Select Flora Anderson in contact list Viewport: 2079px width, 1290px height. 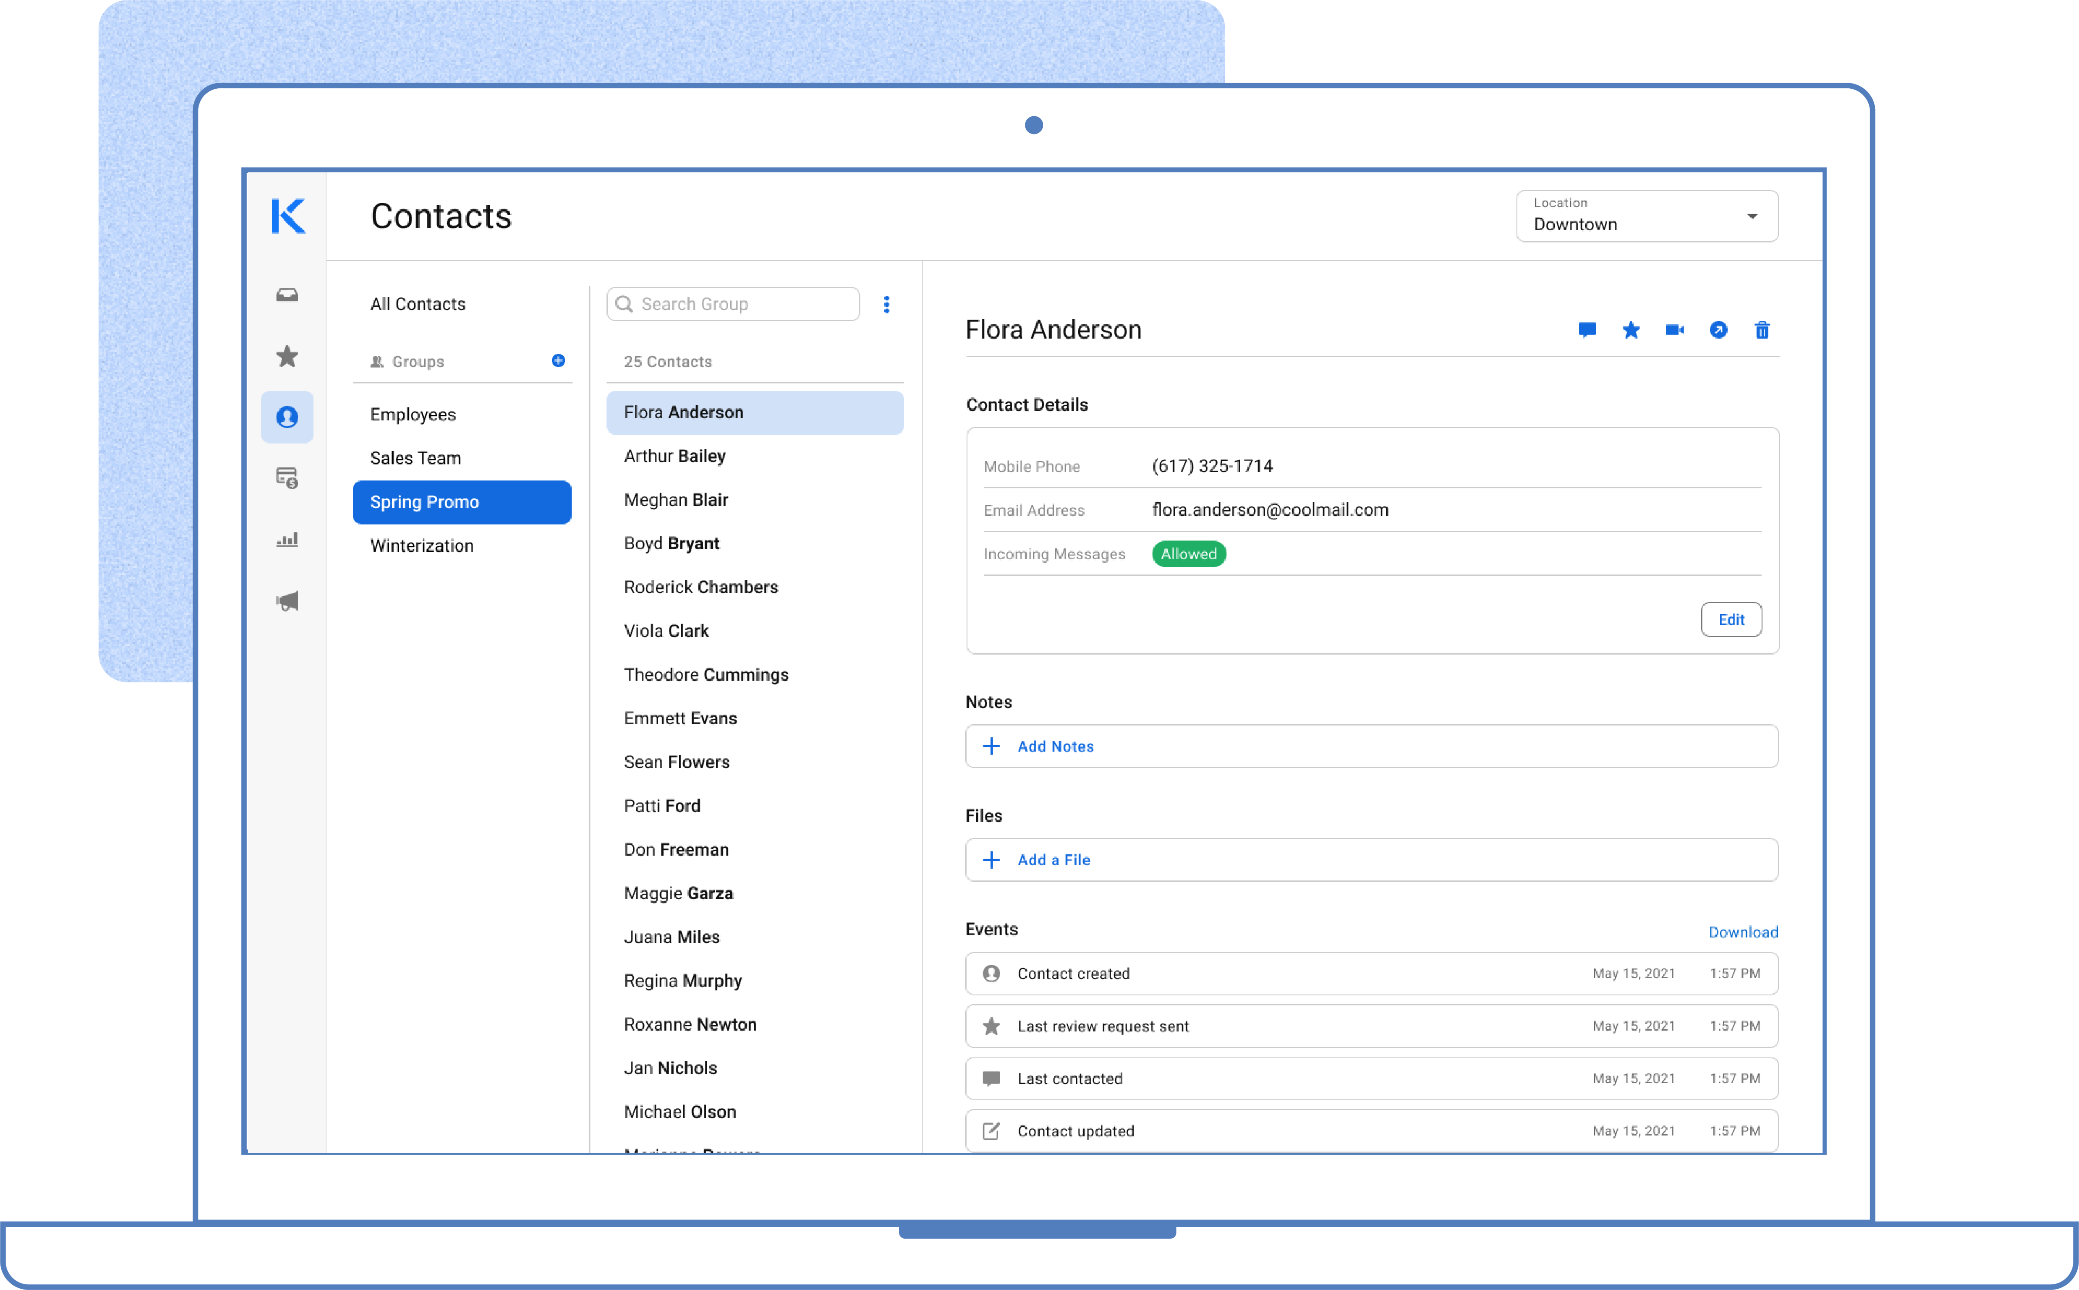point(755,413)
